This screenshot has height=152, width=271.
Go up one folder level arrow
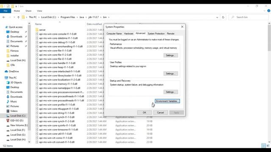tap(18, 17)
